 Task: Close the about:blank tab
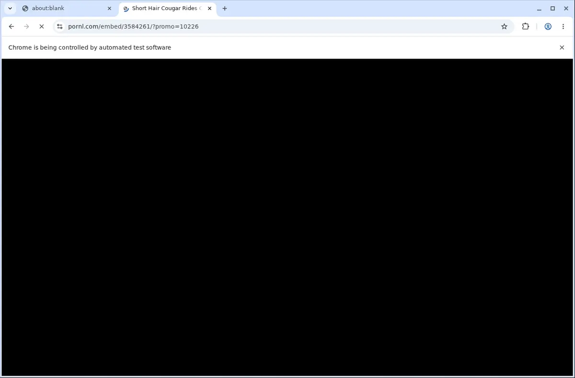(x=109, y=8)
